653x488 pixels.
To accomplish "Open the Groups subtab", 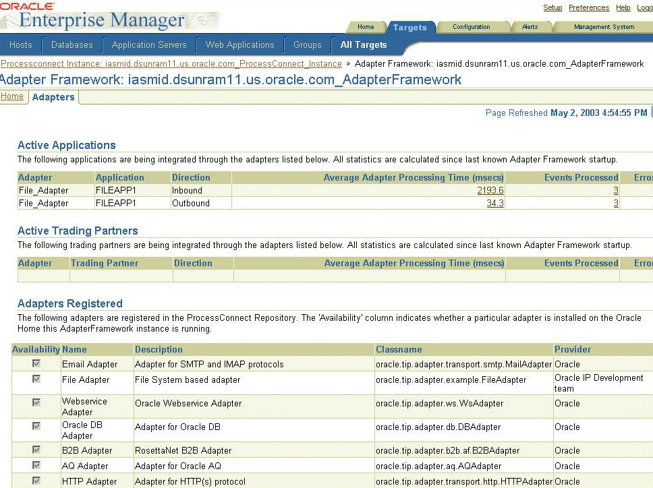I will (x=308, y=45).
